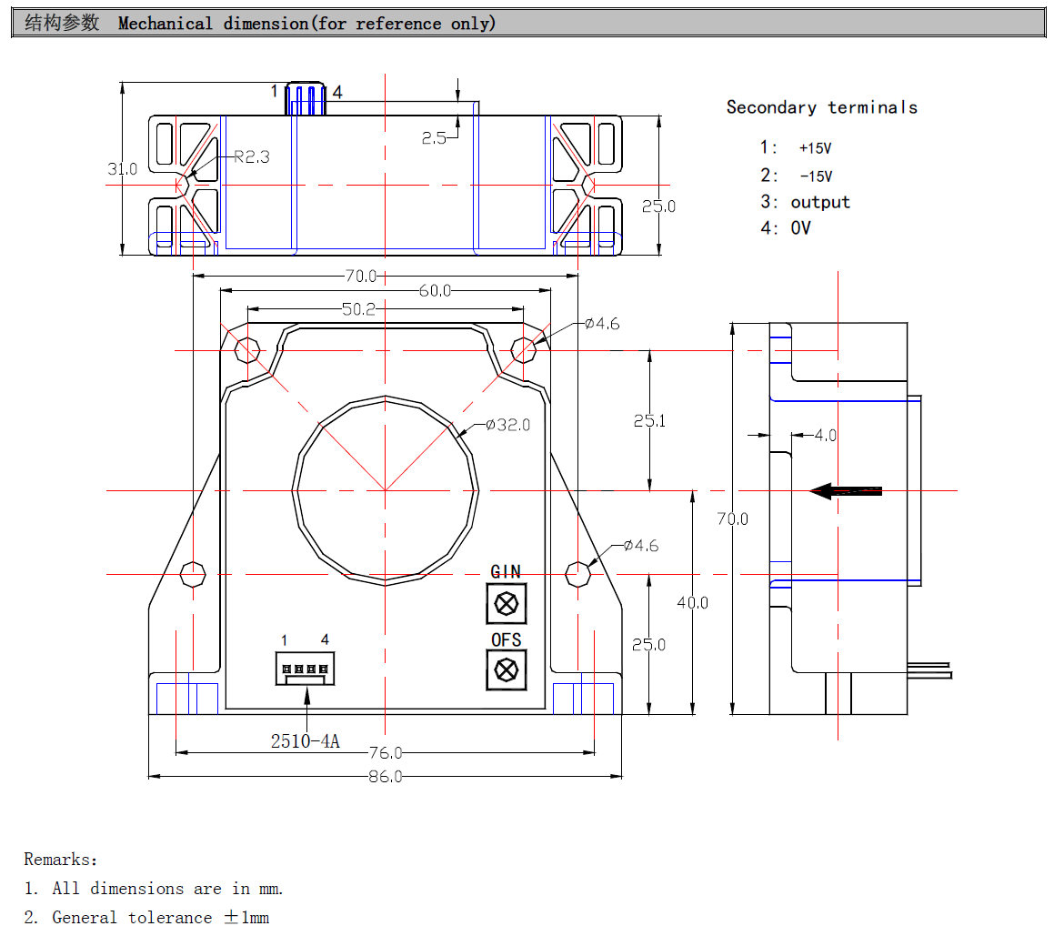The height and width of the screenshot is (936, 1054).
Task: Click the GIN adjustment potentiometer symbol
Action: point(507,602)
